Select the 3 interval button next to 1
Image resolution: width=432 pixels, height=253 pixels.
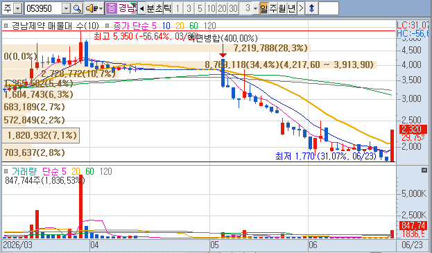coord(189,8)
